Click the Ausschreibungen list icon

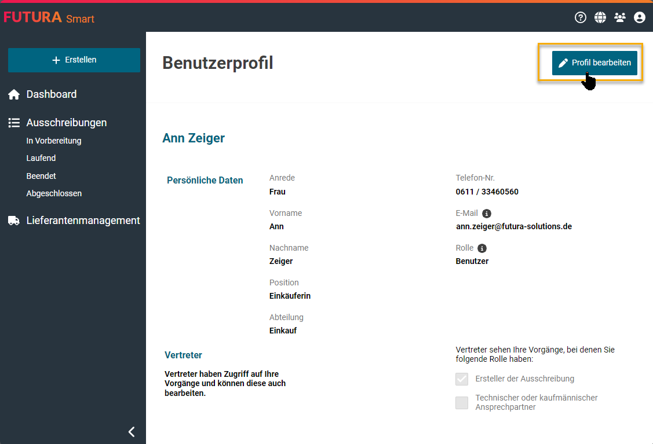click(x=14, y=123)
